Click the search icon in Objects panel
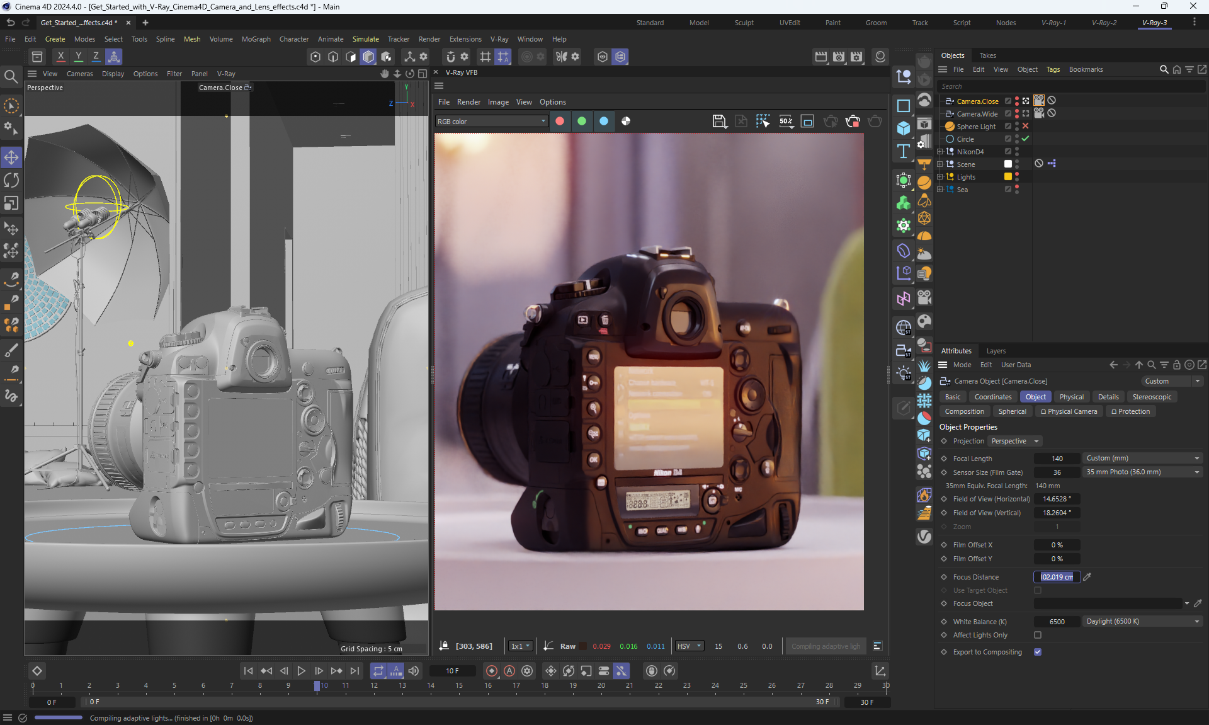 pyautogui.click(x=1164, y=69)
